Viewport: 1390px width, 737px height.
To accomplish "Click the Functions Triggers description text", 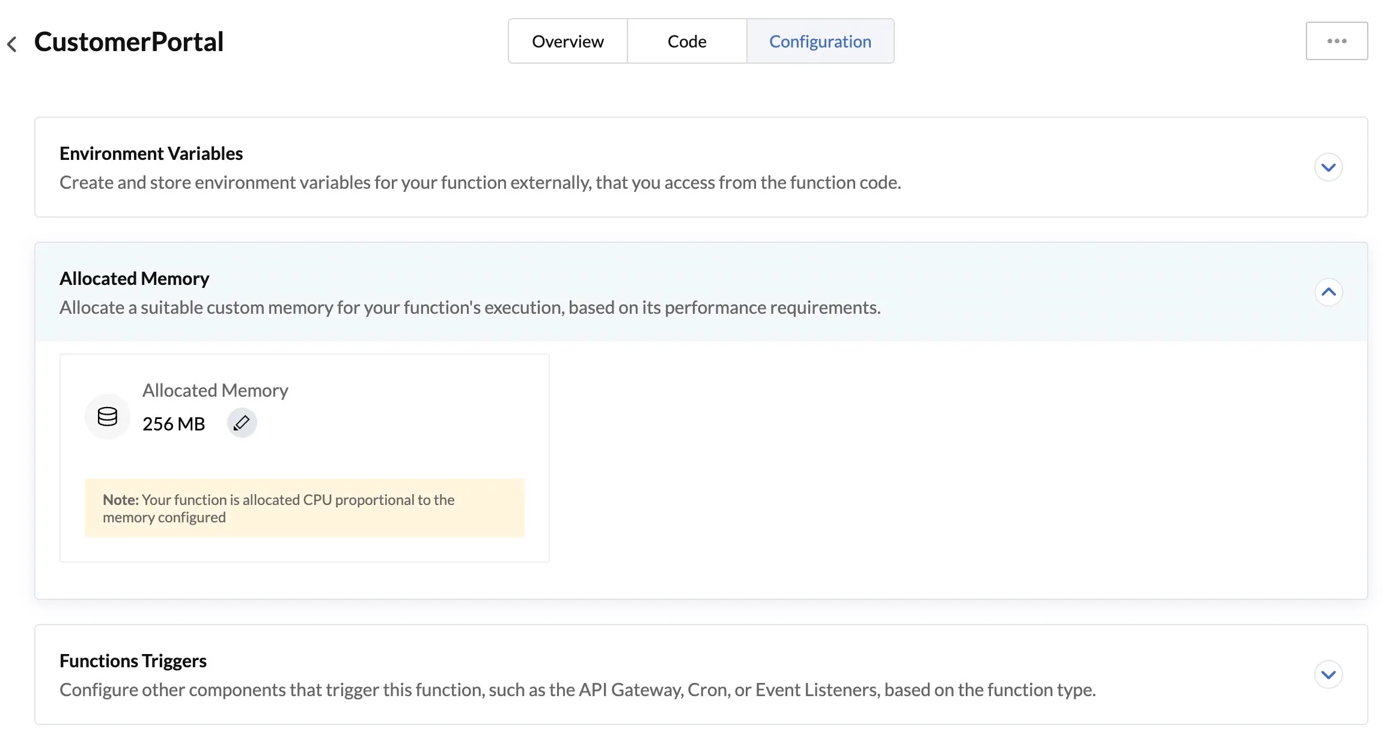I will coord(578,690).
